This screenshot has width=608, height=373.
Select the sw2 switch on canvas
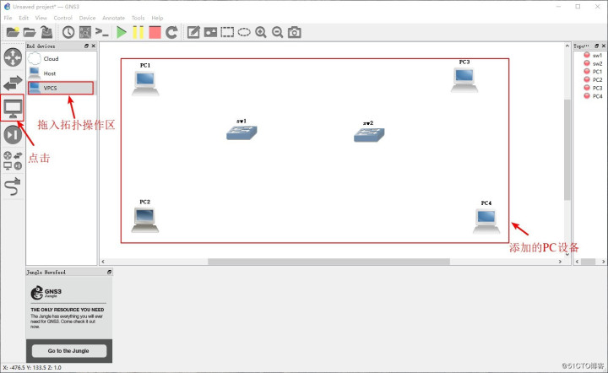tap(369, 135)
